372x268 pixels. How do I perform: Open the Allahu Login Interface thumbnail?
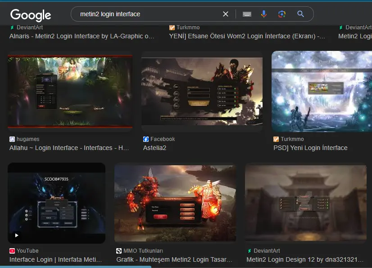(70, 91)
